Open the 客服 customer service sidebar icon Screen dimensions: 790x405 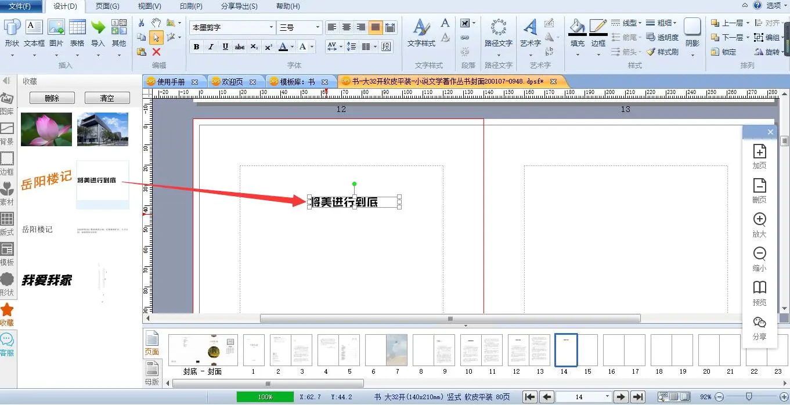coord(7,345)
